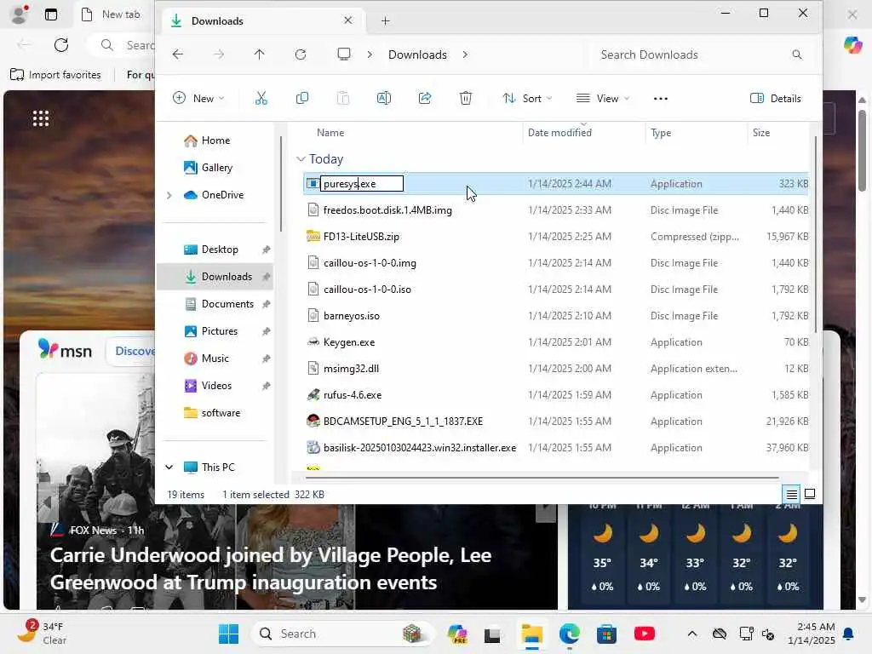The height and width of the screenshot is (654, 872).
Task: Expand the chevron before Downloads in address bar
Action: tap(370, 54)
